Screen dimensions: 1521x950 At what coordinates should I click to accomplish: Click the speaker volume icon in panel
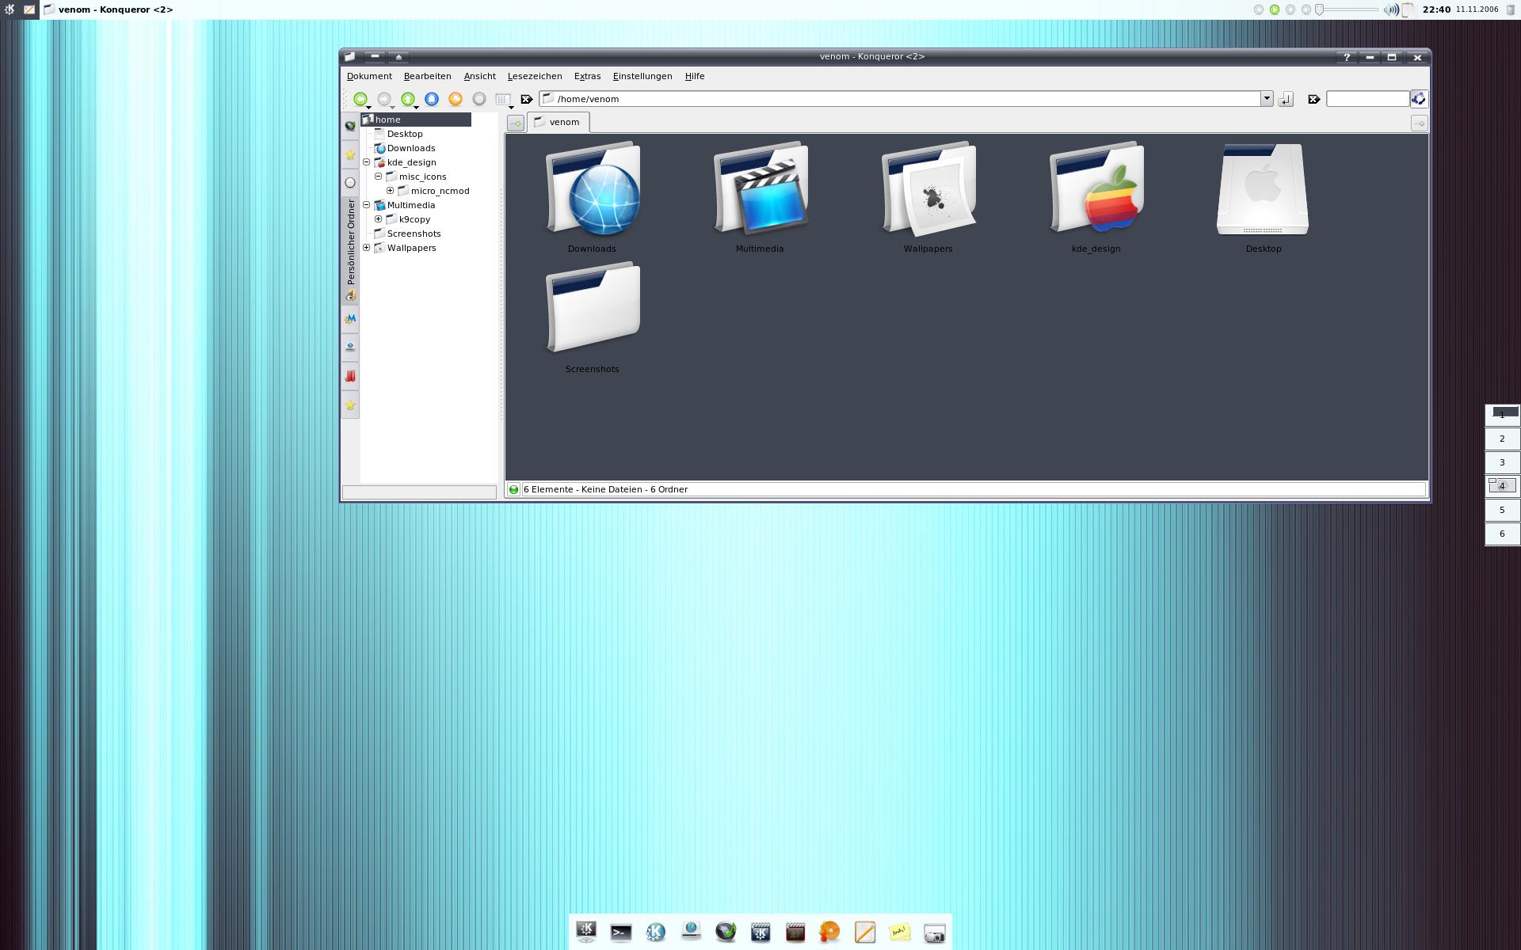tap(1390, 9)
